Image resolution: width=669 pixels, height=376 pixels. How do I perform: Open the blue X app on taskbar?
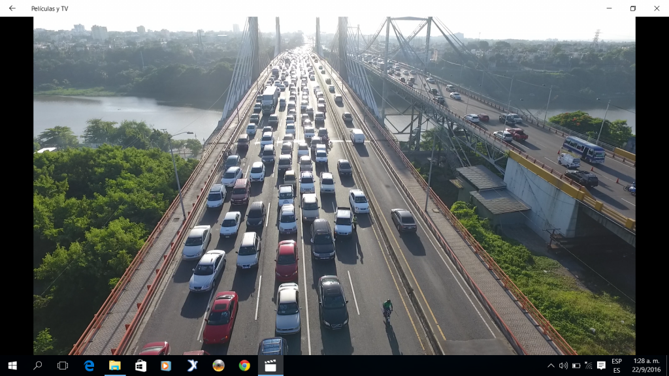pos(193,366)
